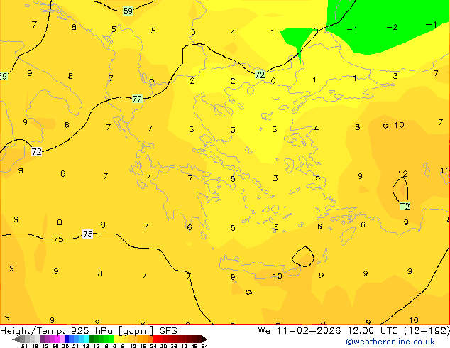Click the "We" weekday abbreviation
The width and height of the screenshot is (450, 348).
[x=264, y=331]
